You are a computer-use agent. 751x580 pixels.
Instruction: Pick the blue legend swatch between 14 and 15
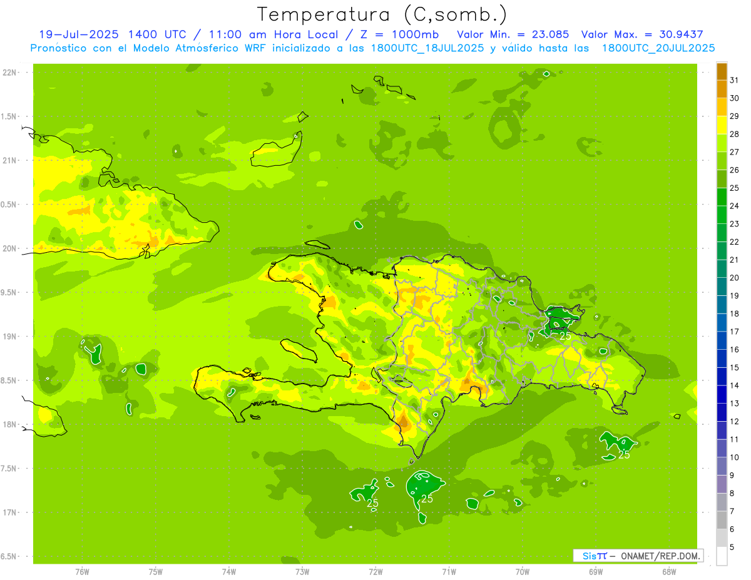[x=722, y=377]
